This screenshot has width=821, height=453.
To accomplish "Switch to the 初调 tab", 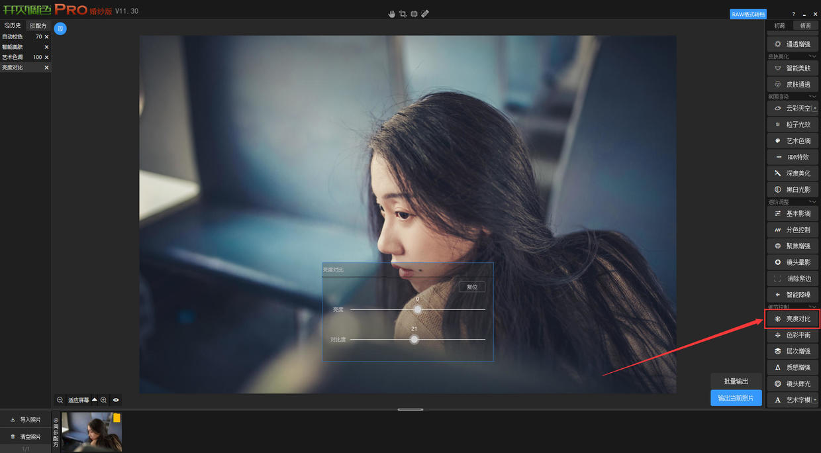I will click(779, 26).
